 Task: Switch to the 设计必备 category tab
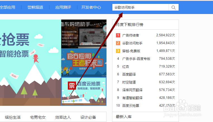coord(88,117)
